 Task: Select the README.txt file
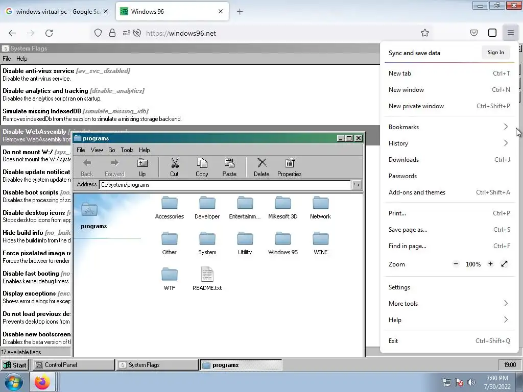(207, 279)
